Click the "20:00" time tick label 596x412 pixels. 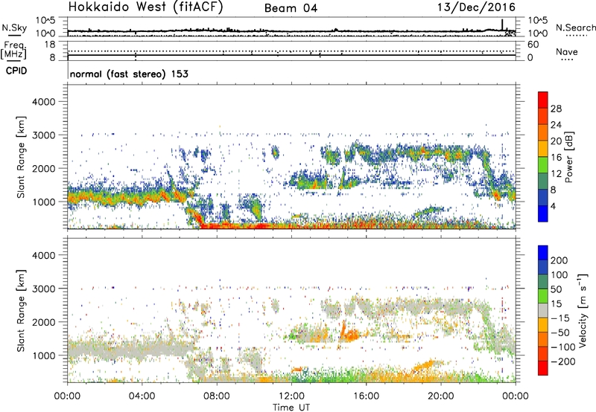(441, 396)
